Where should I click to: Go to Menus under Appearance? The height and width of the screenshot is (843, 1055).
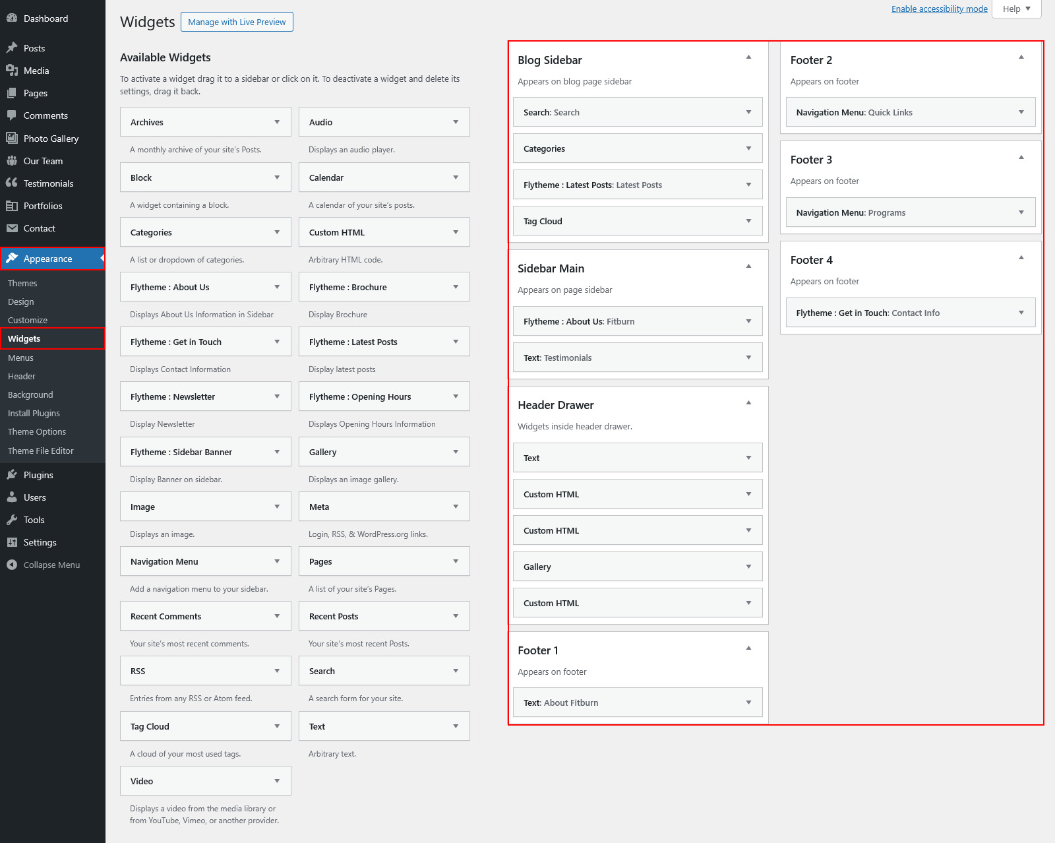(x=20, y=358)
